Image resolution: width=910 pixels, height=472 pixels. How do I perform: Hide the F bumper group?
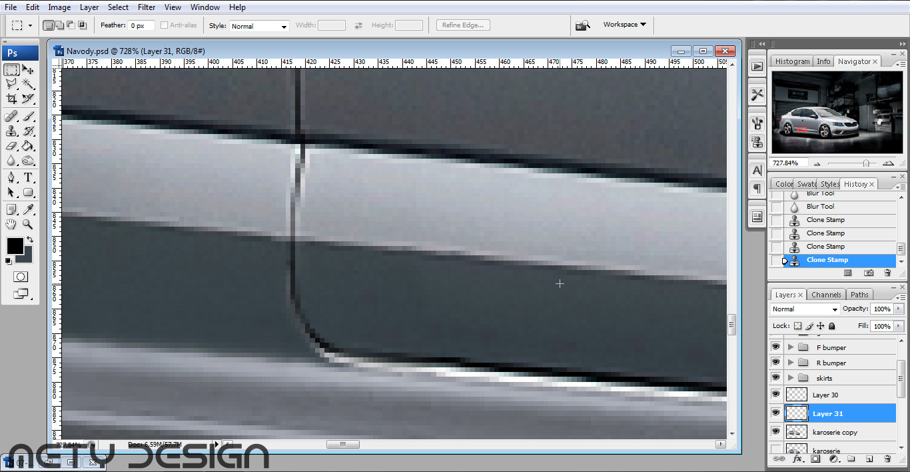click(775, 347)
